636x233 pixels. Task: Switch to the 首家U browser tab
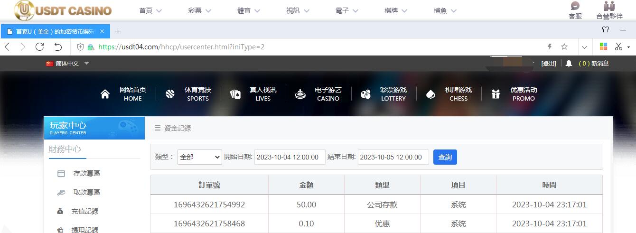(55, 31)
